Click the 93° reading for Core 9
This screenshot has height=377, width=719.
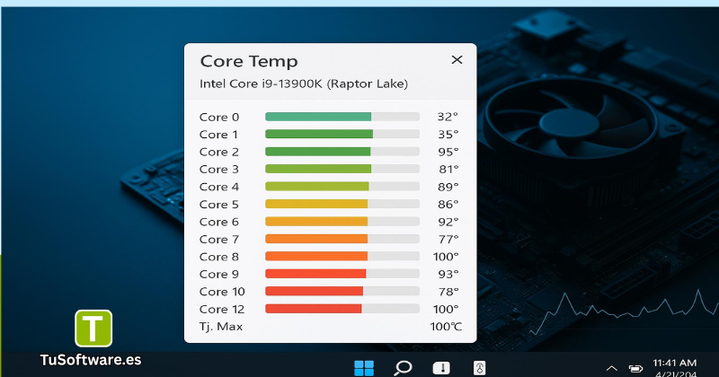448,274
